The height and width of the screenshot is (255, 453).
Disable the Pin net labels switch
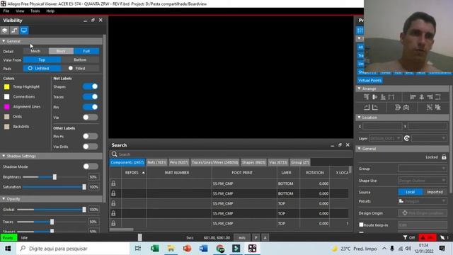[91, 107]
